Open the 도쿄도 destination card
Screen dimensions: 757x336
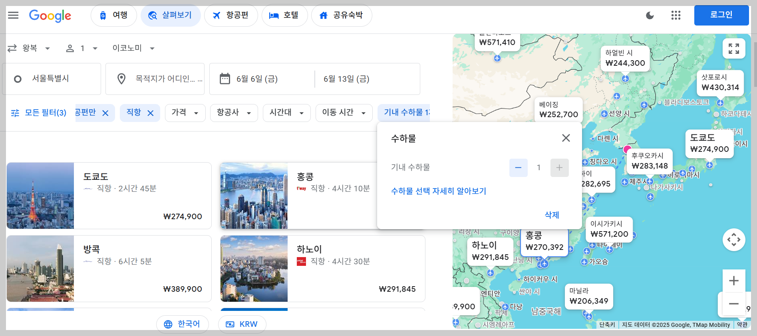pos(109,196)
